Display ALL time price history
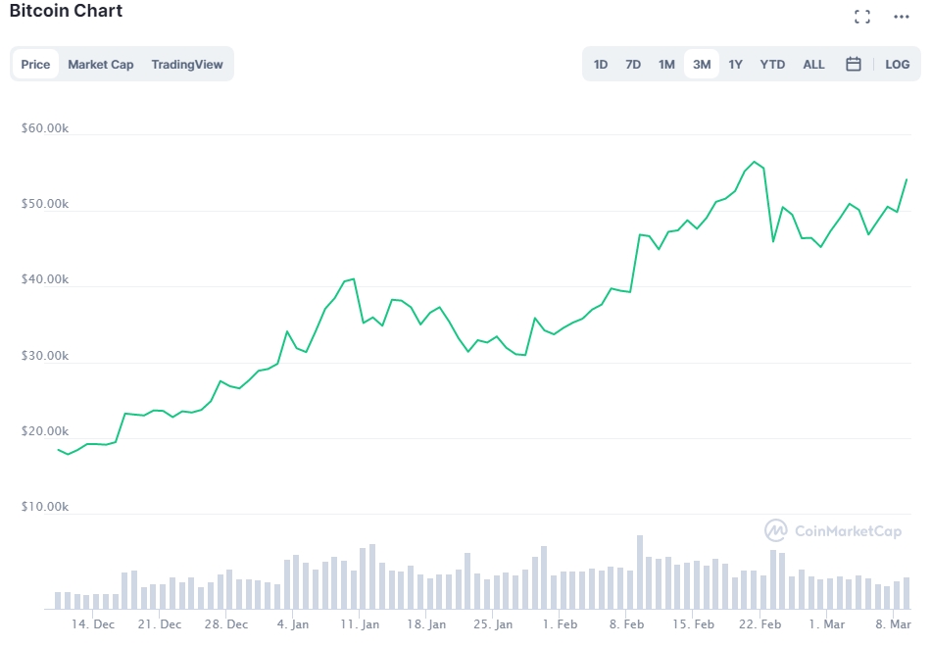This screenshot has width=931, height=647. [x=813, y=65]
